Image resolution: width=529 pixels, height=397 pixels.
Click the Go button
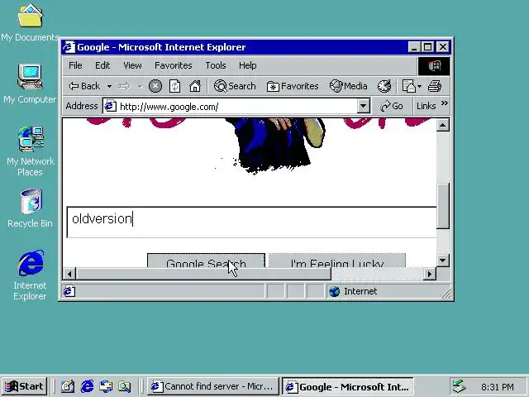[x=391, y=107]
